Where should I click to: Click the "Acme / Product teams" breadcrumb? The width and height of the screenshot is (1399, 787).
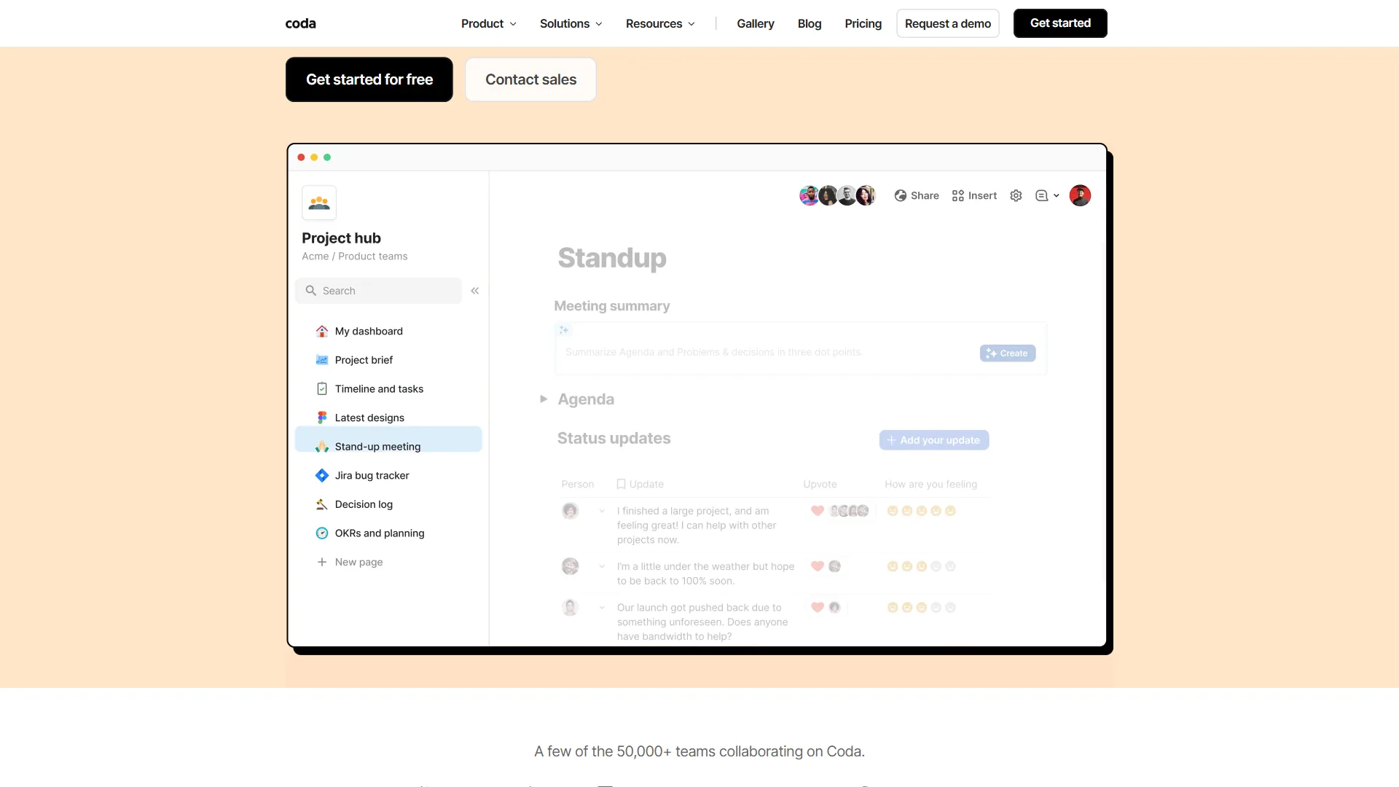tap(355, 257)
